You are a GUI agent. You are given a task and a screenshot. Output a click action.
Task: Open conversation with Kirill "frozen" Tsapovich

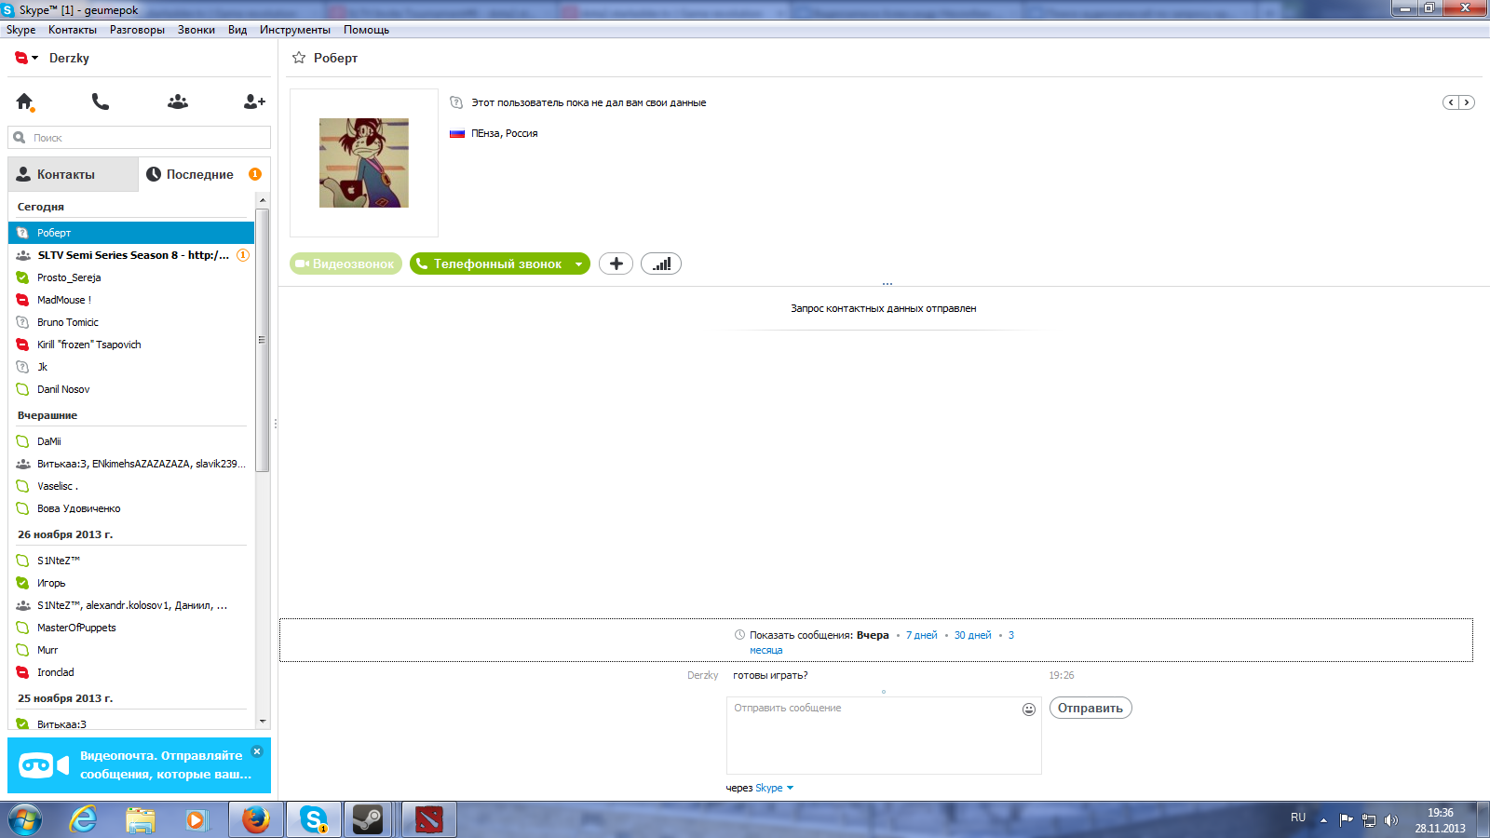click(131, 345)
